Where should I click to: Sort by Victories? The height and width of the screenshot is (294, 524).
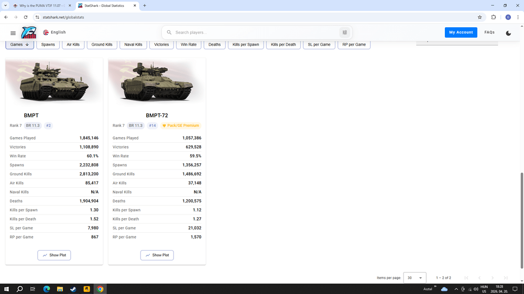pos(161,44)
